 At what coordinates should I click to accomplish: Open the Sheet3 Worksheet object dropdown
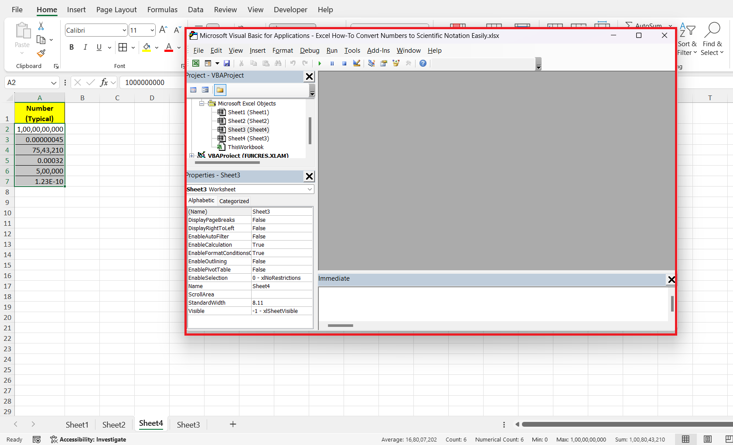point(310,189)
